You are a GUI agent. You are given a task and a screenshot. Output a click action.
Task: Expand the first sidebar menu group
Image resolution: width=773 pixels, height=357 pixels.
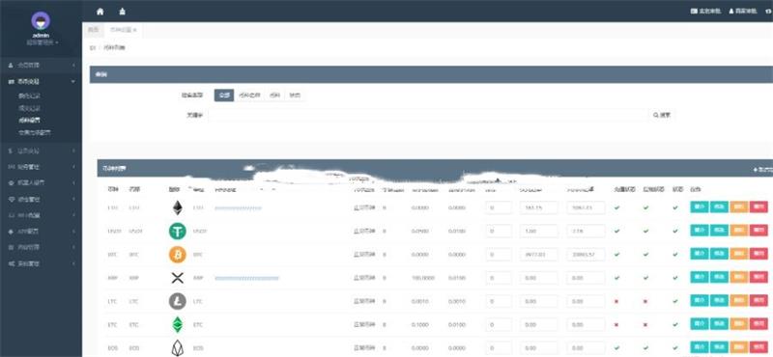[x=41, y=65]
